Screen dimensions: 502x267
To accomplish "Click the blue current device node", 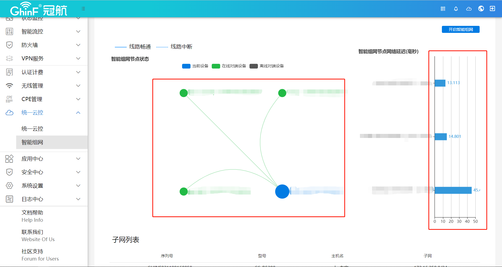I will click(x=282, y=192).
